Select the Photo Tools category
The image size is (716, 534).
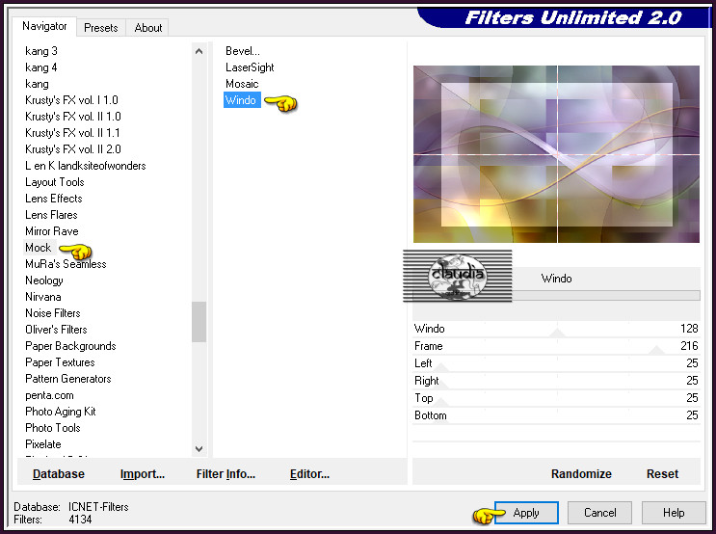tap(53, 428)
